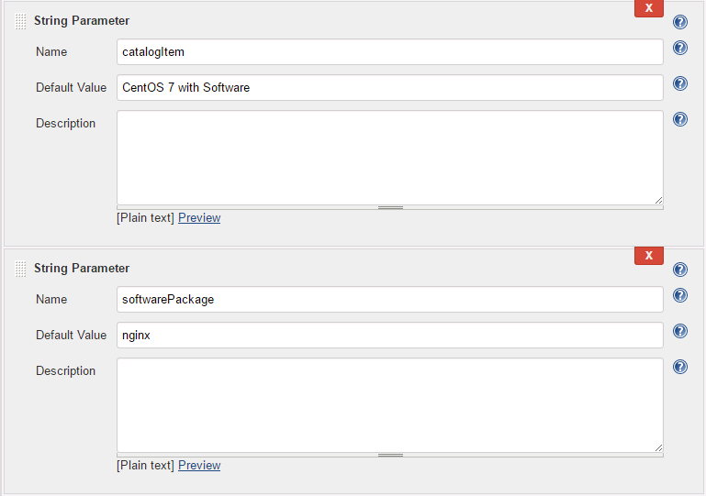This screenshot has width=706, height=496.
Task: Click resize bar below first Description textarea
Action: tap(390, 207)
